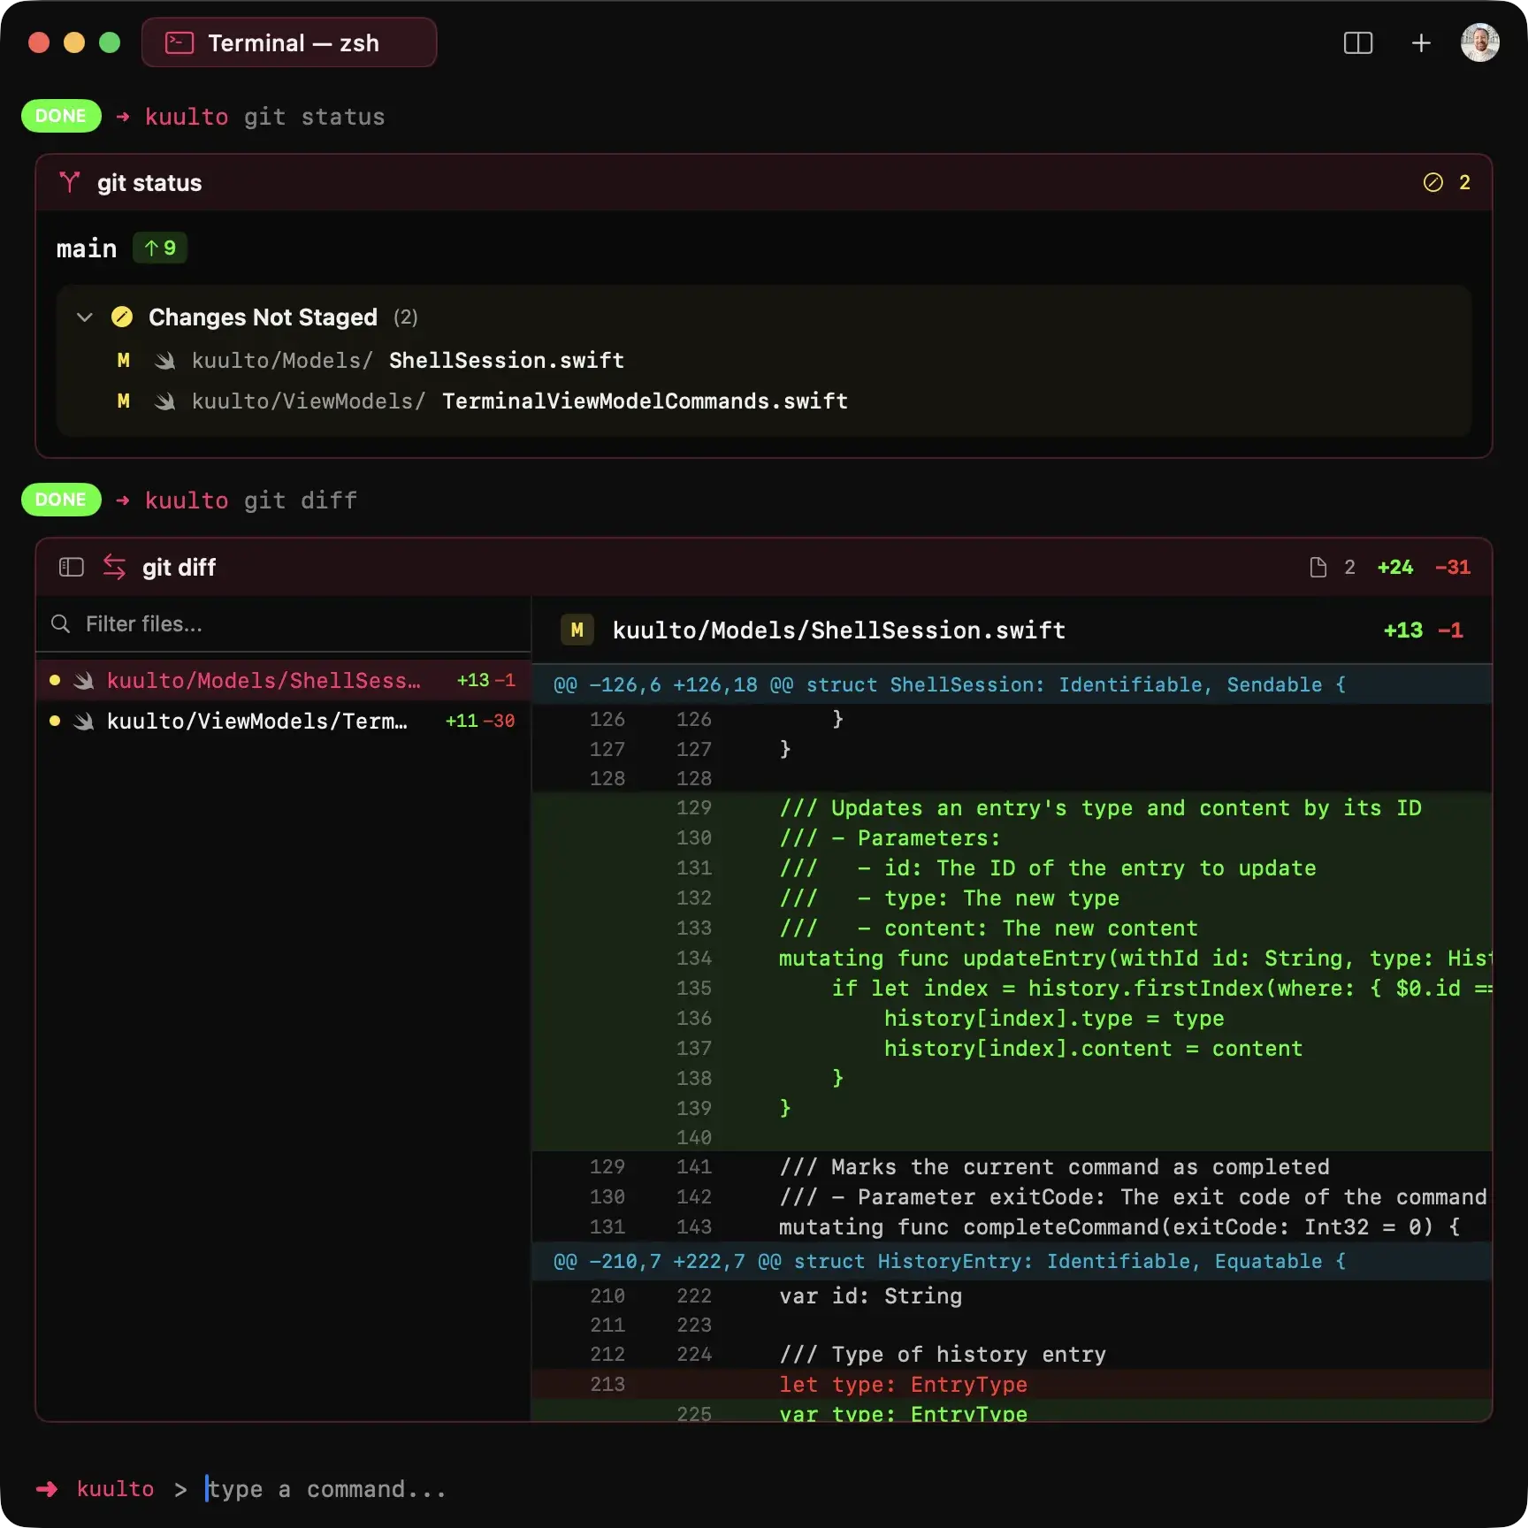The height and width of the screenshot is (1528, 1528).
Task: Collapse the HistoryEntry hunk header at line 210
Action: (x=949, y=1261)
